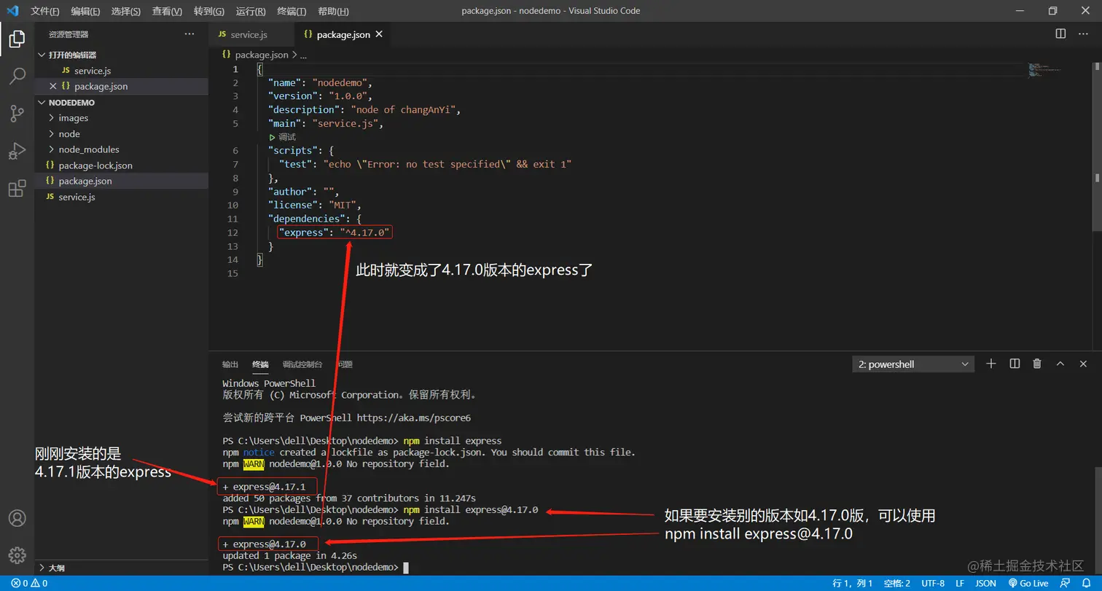Expand the node_modules folder
The height and width of the screenshot is (591, 1102).
click(x=122, y=149)
